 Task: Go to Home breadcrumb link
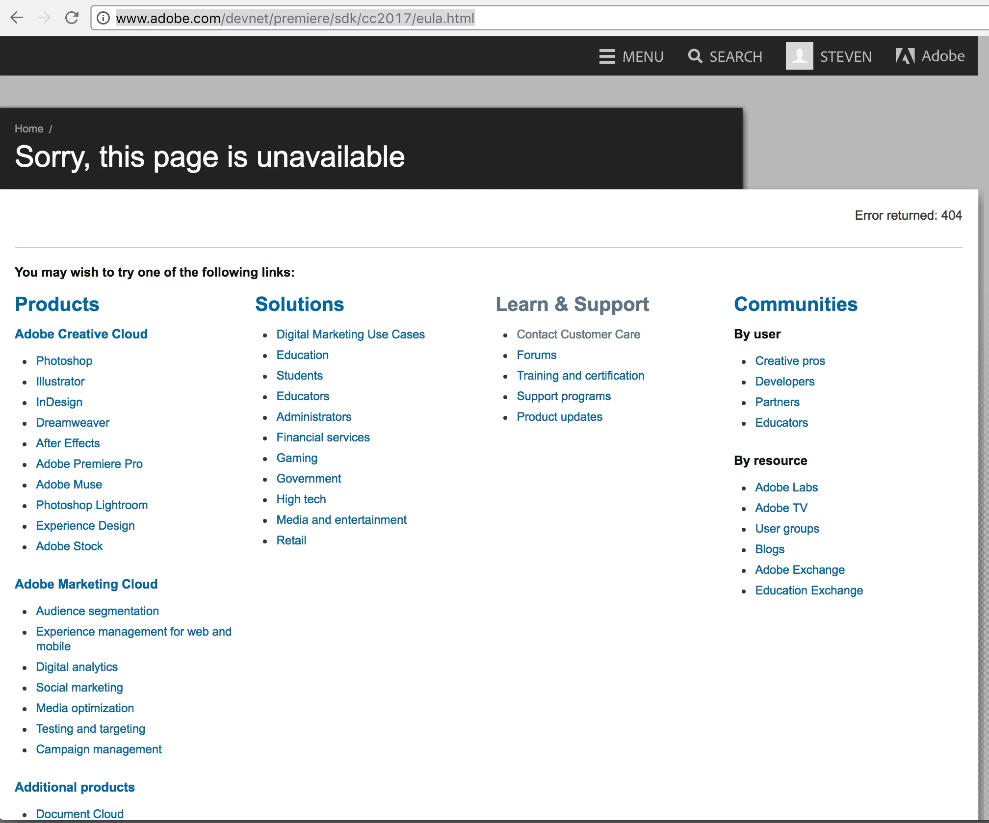(x=29, y=129)
